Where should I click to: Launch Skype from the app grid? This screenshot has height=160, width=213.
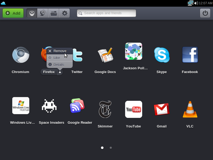coord(162,55)
